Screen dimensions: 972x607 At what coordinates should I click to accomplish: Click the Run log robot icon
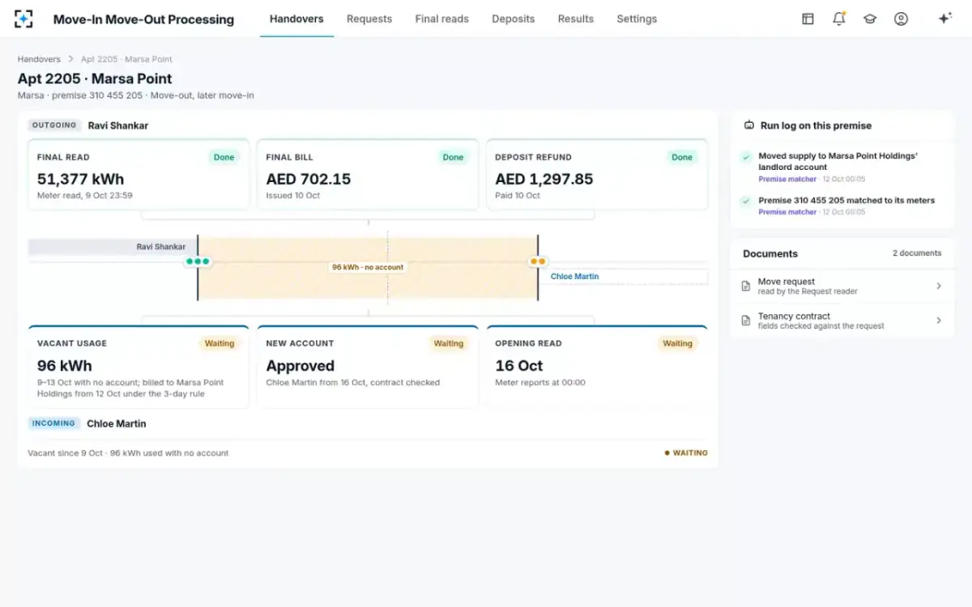(749, 125)
